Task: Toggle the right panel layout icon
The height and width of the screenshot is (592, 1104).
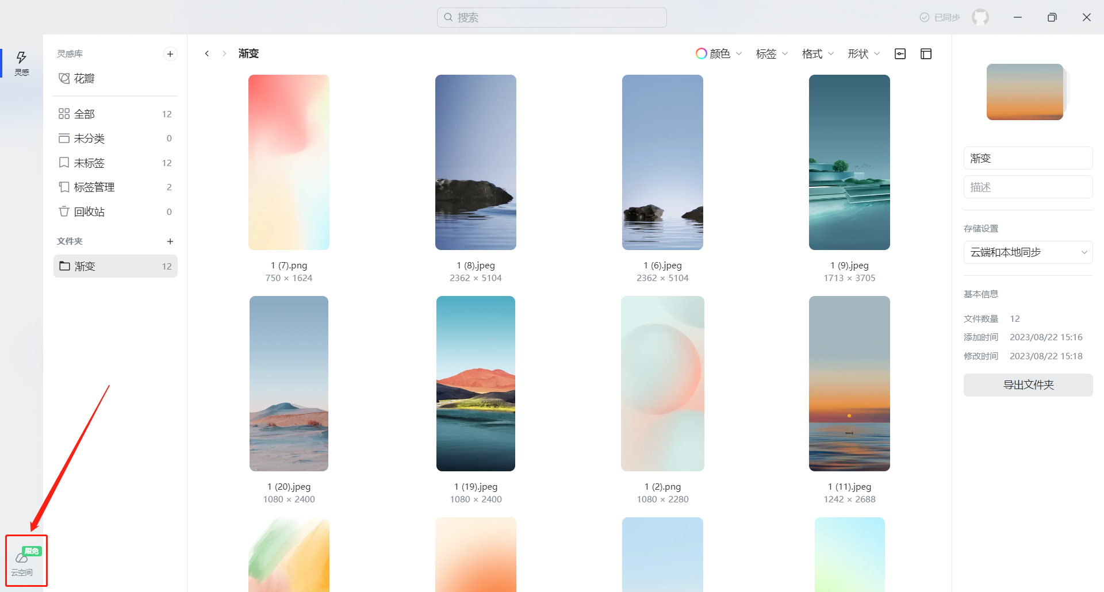Action: click(x=926, y=53)
